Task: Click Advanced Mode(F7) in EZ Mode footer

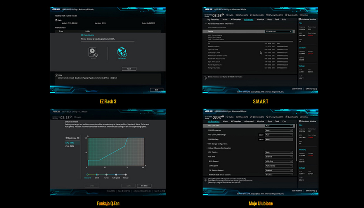Action: coord(142,191)
